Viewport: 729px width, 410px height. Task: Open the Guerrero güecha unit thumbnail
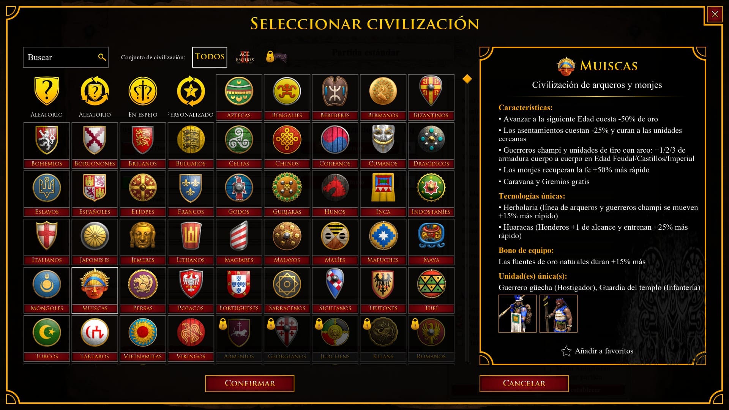[518, 314]
